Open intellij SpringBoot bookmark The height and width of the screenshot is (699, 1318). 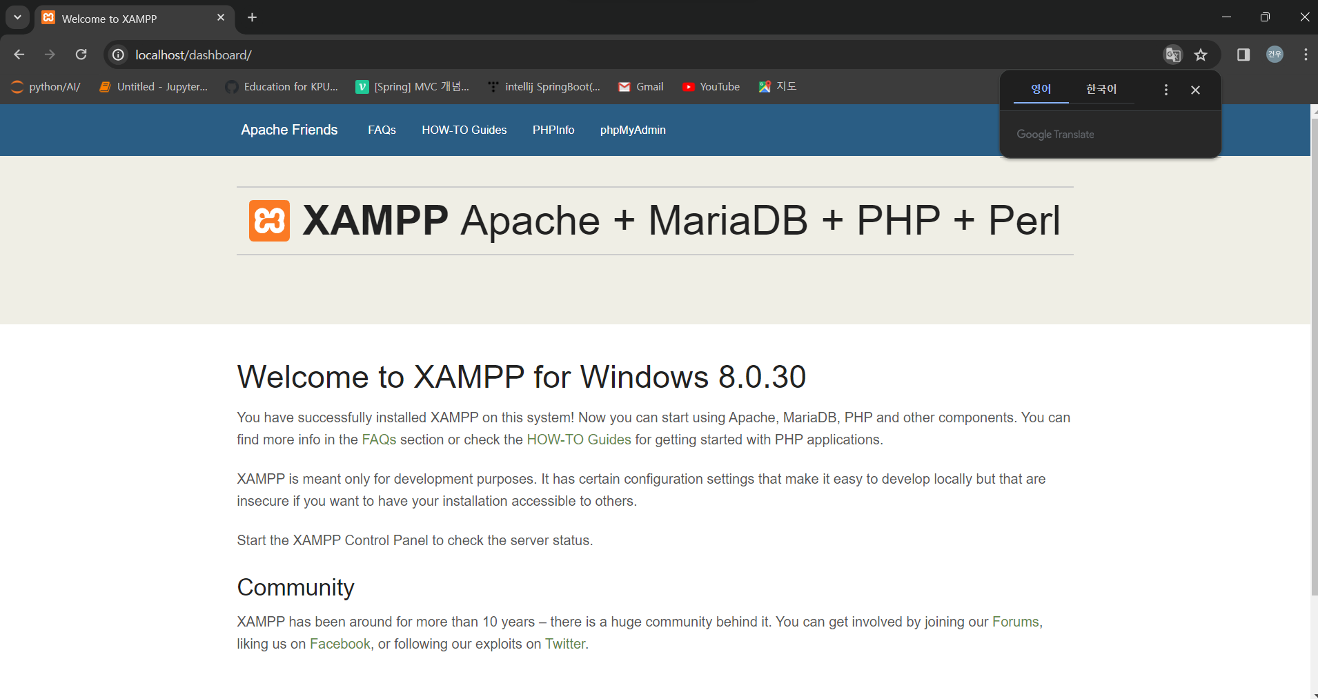[544, 87]
